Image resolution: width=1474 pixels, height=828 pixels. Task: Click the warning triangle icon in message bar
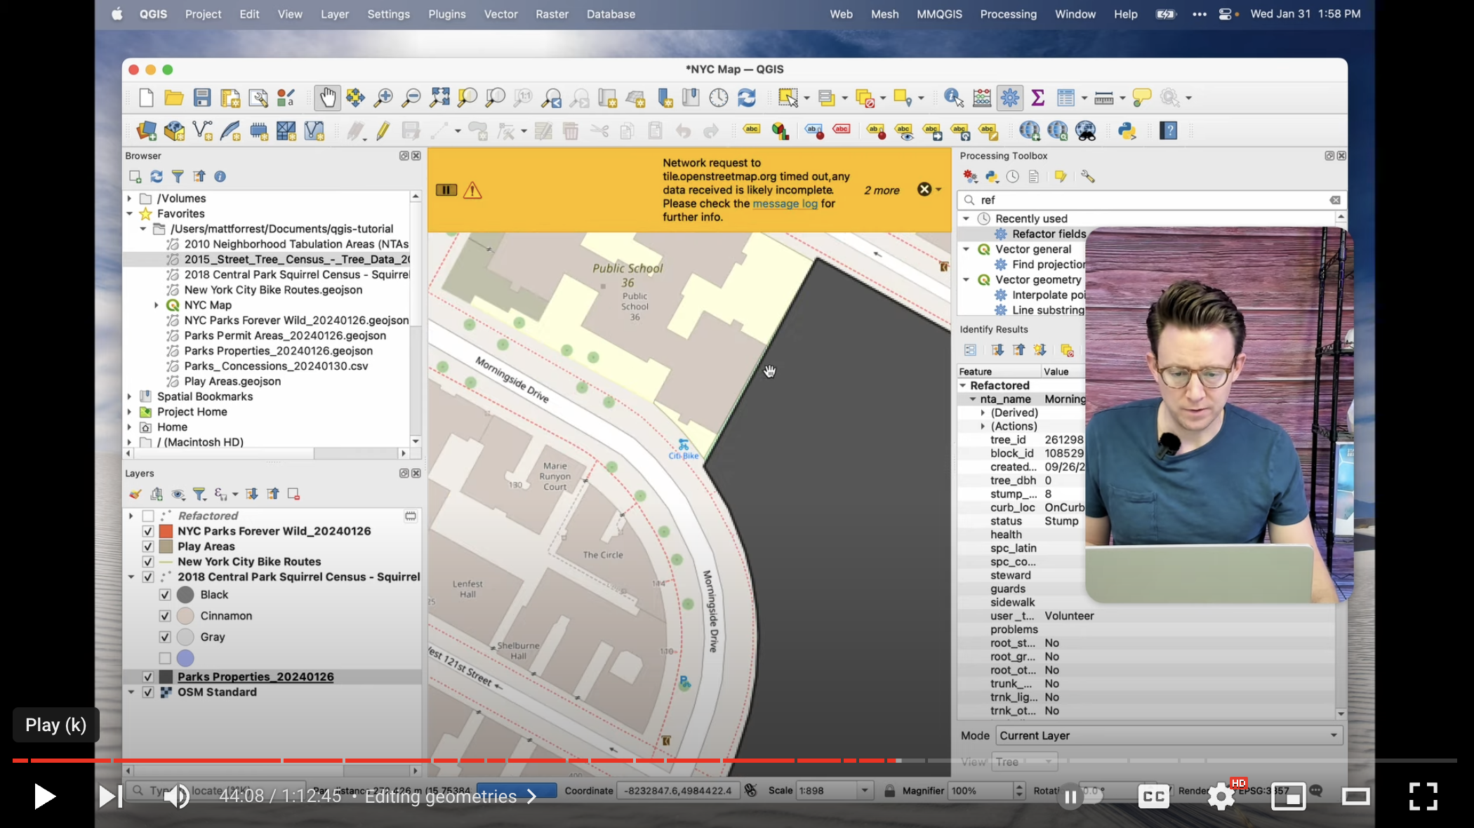click(x=472, y=190)
